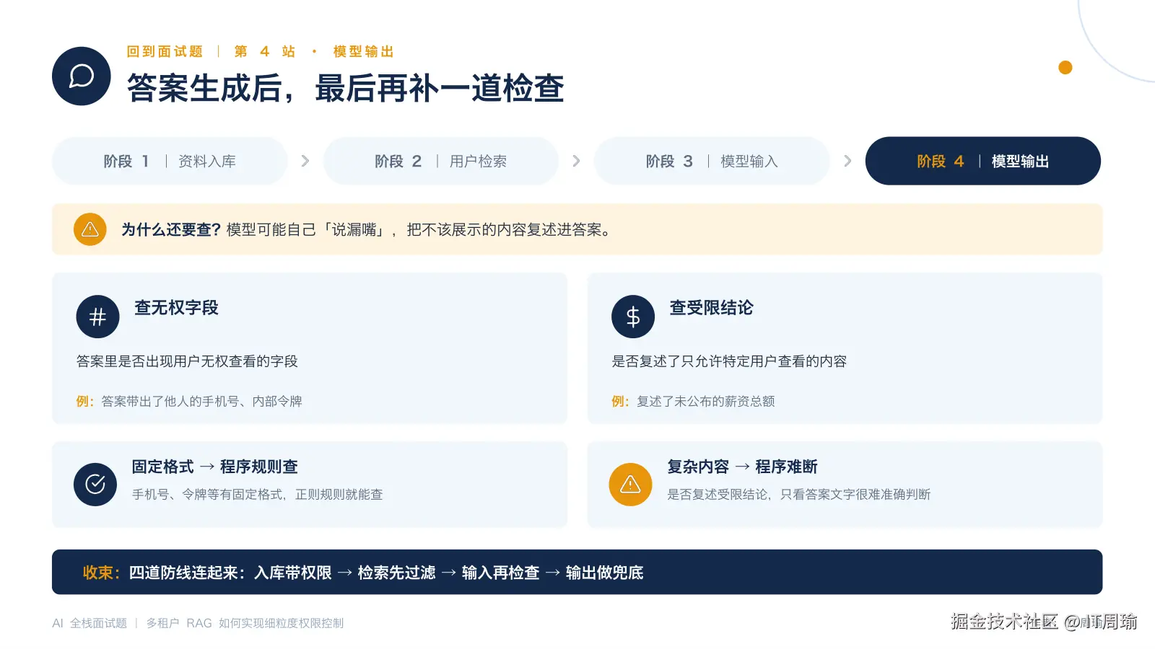Click the orange dot at the top right corner
This screenshot has height=649, width=1155.
[1065, 67]
